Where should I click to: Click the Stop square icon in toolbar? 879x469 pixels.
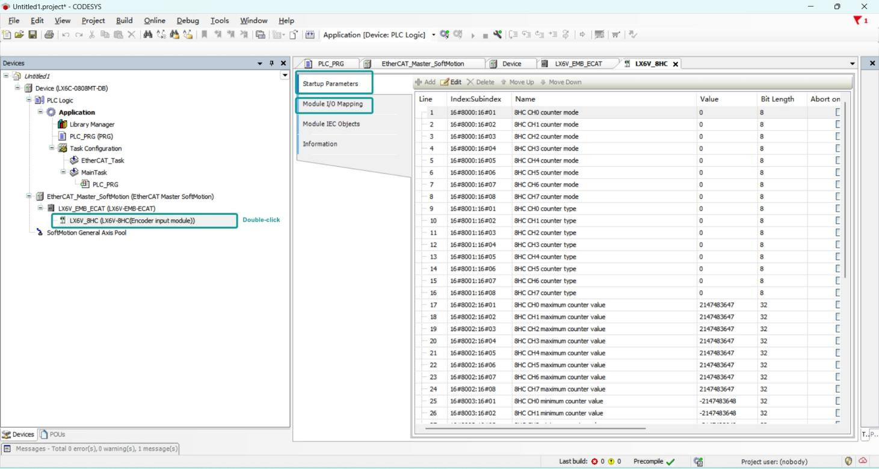[x=486, y=35]
